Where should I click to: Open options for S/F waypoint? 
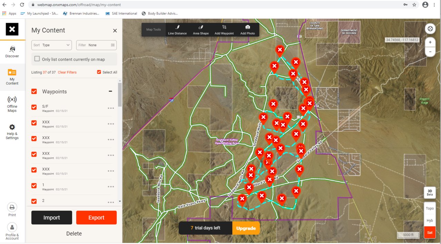pos(111,108)
